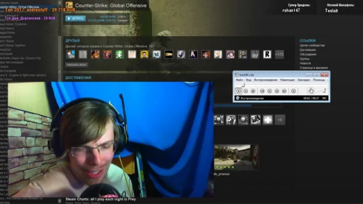Click the frame step button in player

click(293, 91)
